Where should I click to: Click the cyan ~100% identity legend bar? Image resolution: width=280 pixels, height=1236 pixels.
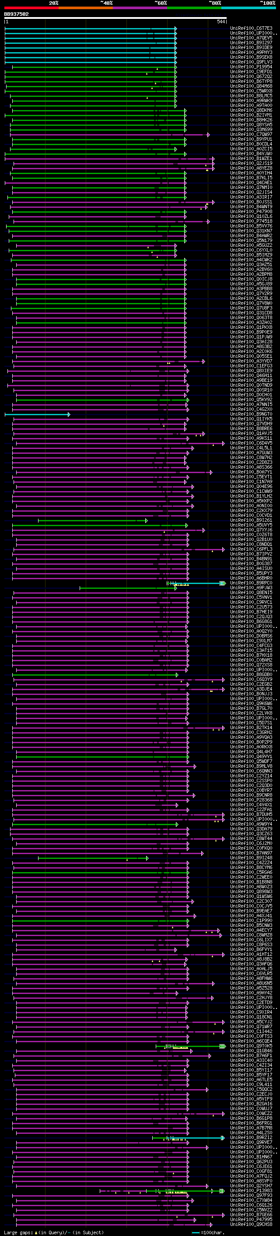[x=248, y=8]
